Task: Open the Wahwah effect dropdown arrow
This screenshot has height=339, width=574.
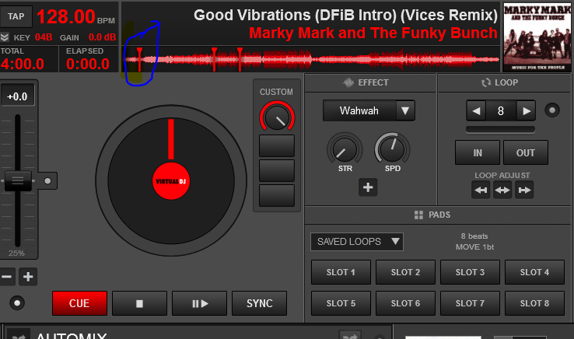Action: point(405,110)
